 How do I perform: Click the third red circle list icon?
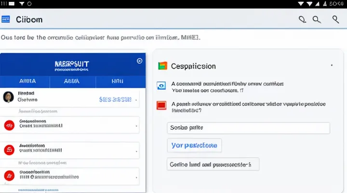coord(9,175)
